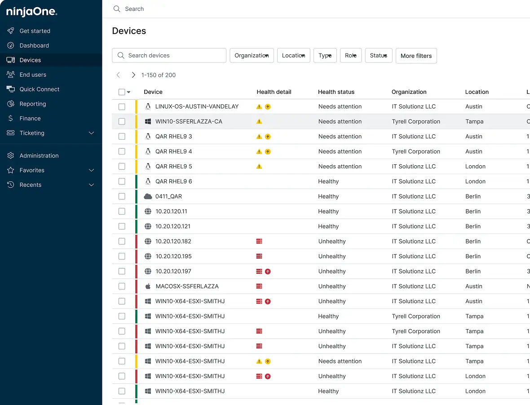Open the Role filter dropdown
This screenshot has height=405, width=530.
[351, 55]
